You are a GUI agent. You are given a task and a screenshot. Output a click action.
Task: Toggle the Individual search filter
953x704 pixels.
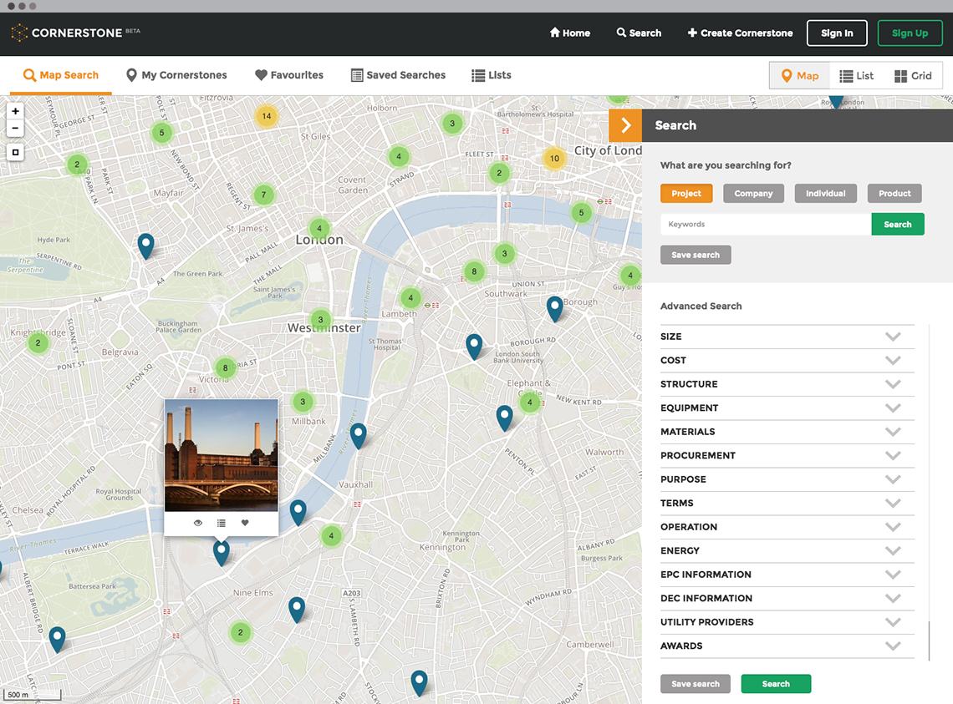[825, 193]
